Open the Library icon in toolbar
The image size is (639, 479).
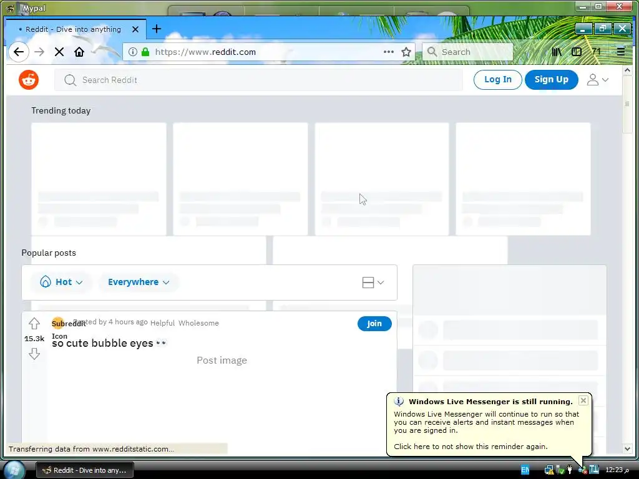[557, 52]
